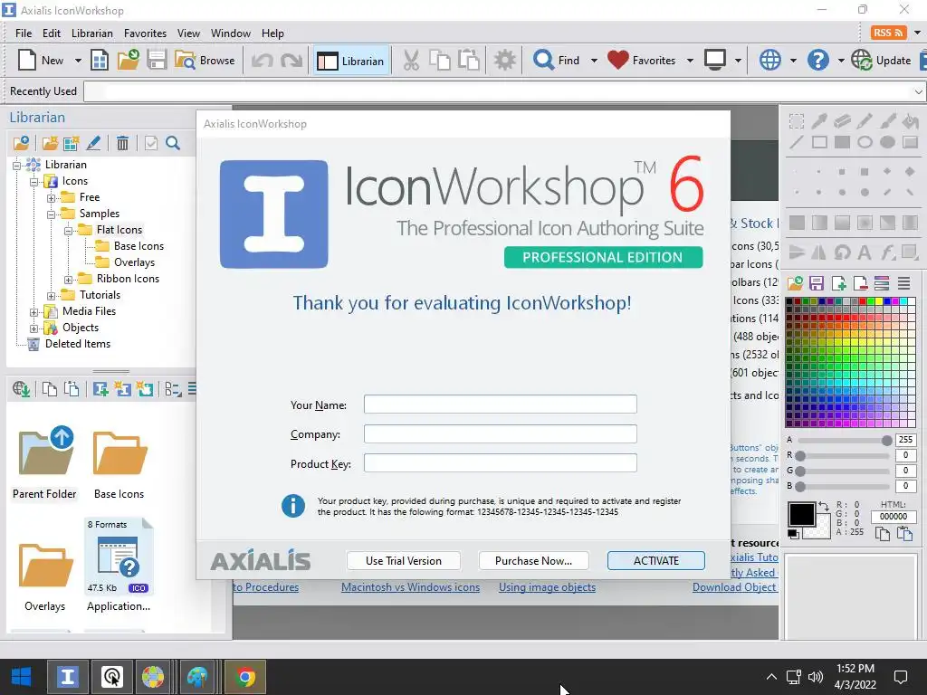Click Chrome icon in taskbar
927x695 pixels.
246,677
